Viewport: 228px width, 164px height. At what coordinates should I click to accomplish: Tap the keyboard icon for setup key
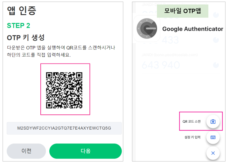click(213, 137)
